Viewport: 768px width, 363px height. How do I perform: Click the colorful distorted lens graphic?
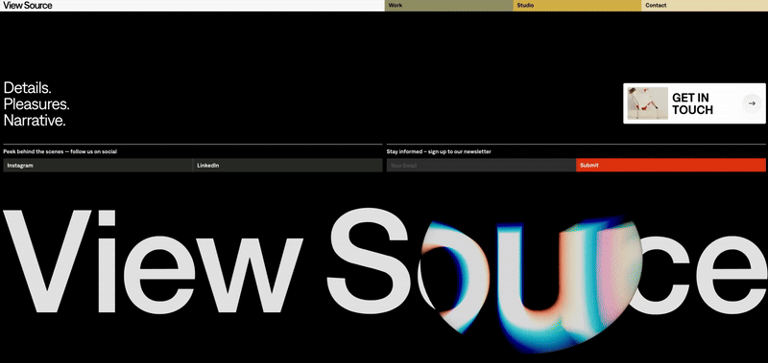point(532,284)
